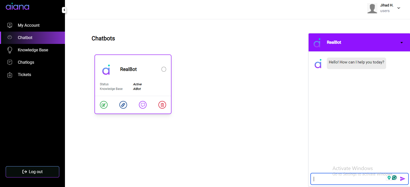Screen dimensions: 410x187
Task: Click the send message arrow icon
Action: 403,179
